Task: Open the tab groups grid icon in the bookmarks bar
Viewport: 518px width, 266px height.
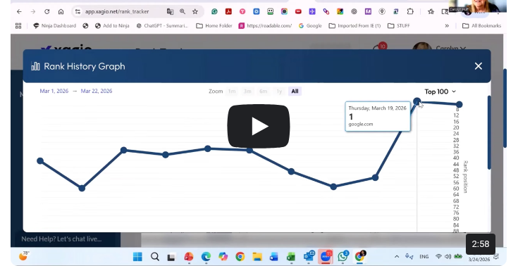Action: (x=18, y=26)
